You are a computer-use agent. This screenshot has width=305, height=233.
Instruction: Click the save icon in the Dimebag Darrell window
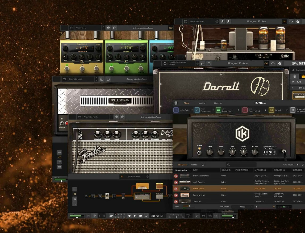tap(203, 63)
